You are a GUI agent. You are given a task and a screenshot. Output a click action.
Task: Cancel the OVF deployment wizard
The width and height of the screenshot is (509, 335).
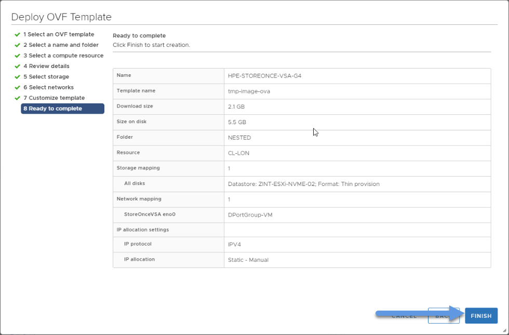(404, 316)
